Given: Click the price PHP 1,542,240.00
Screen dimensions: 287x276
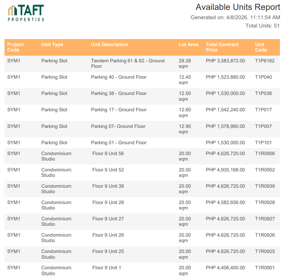Looking at the screenshot, I should 225,110.
